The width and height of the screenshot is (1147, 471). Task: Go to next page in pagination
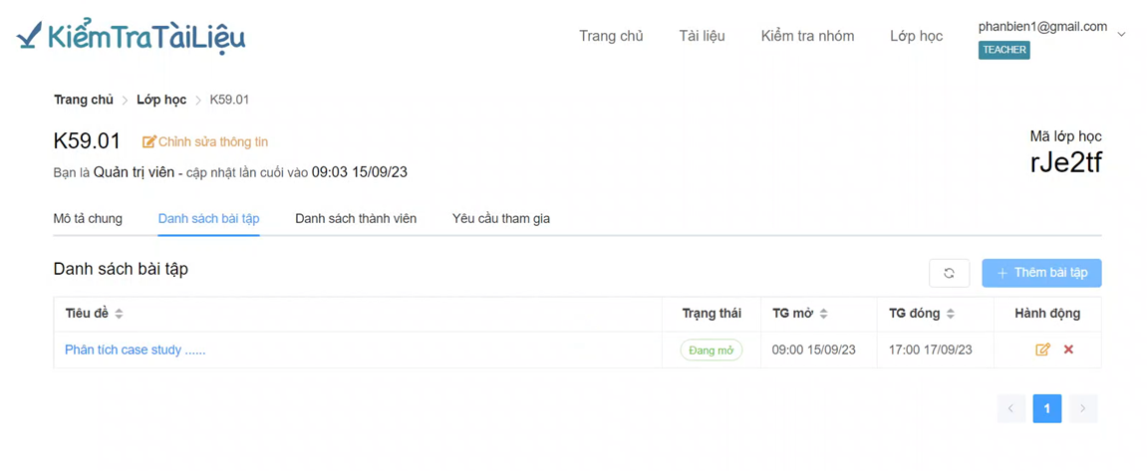(1083, 409)
